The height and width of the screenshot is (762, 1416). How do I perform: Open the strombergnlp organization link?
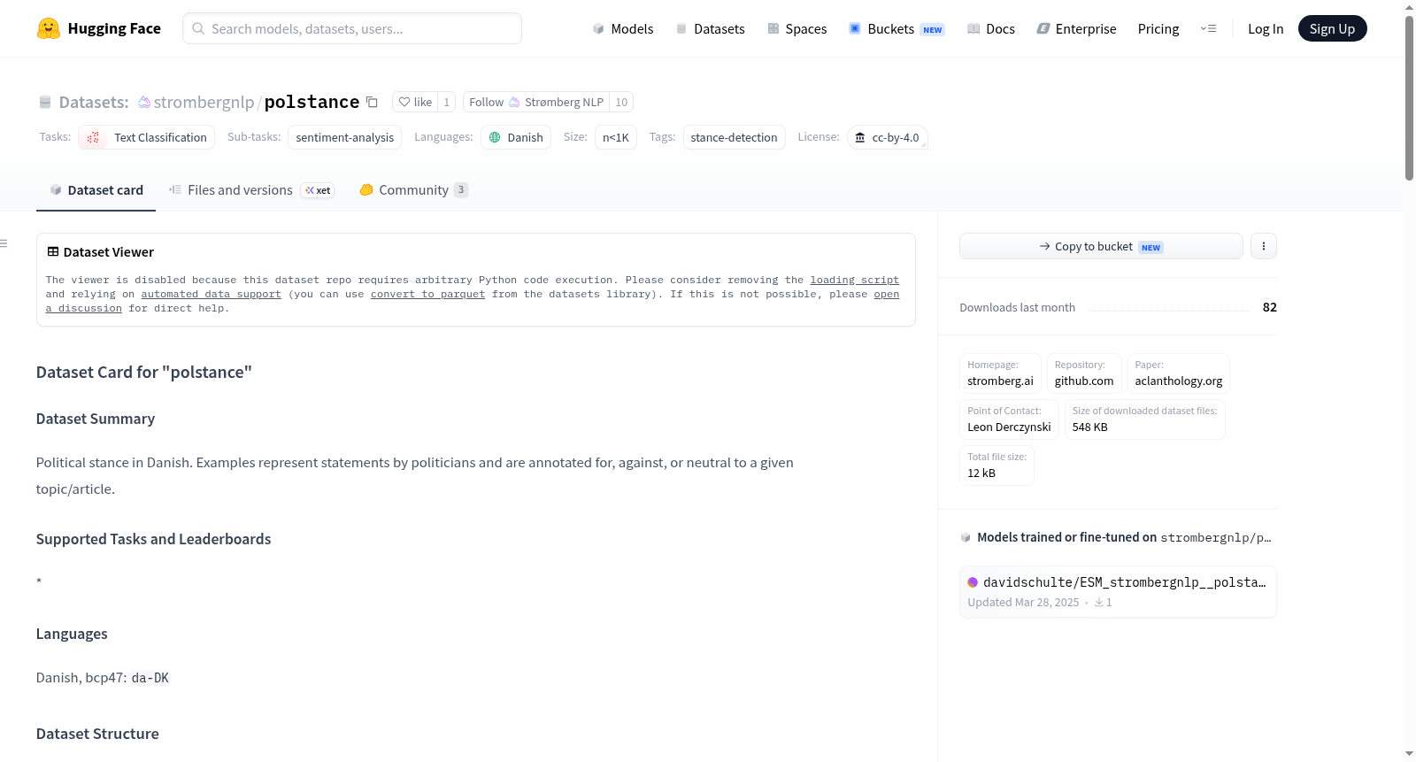204,102
